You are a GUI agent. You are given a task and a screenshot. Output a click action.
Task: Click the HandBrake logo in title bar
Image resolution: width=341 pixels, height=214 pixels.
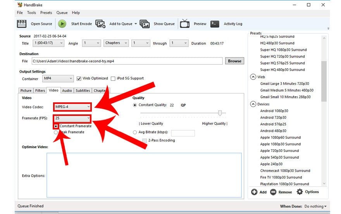(20, 5)
